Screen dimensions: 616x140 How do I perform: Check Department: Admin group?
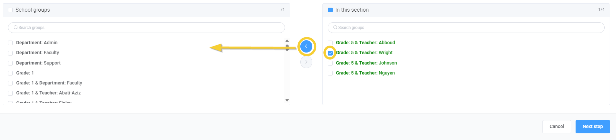(x=10, y=43)
